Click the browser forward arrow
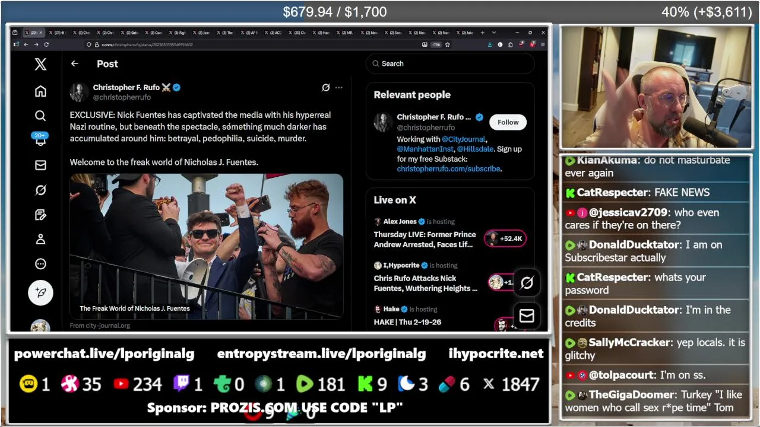 click(x=36, y=44)
